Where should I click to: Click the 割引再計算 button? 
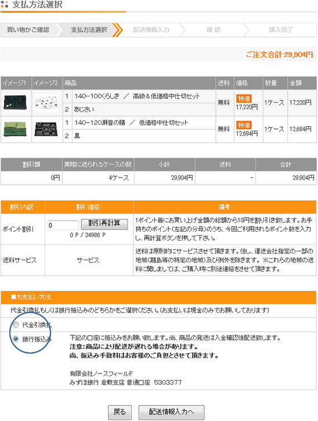click(x=104, y=224)
